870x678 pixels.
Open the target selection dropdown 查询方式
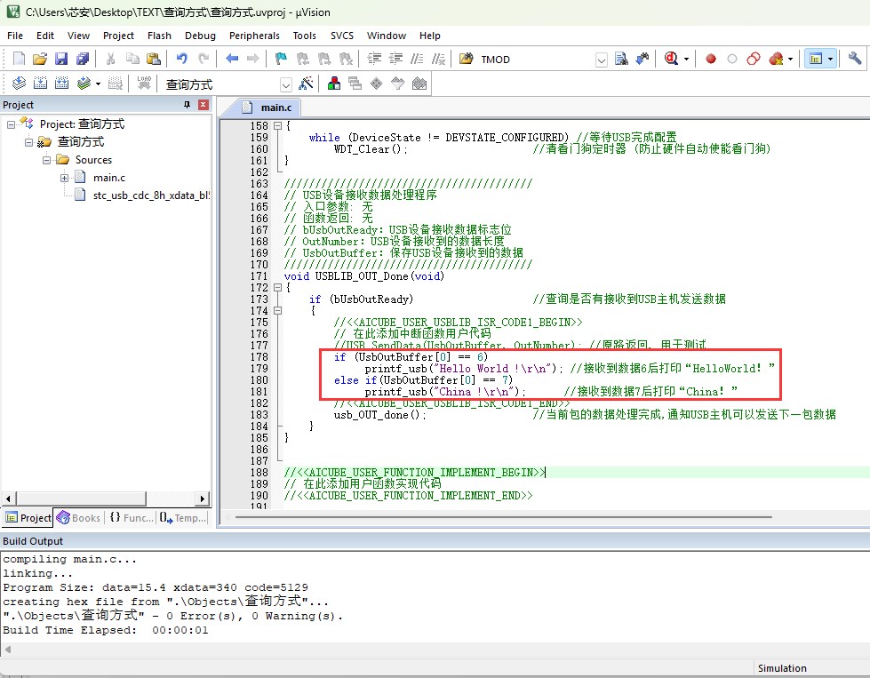[286, 84]
